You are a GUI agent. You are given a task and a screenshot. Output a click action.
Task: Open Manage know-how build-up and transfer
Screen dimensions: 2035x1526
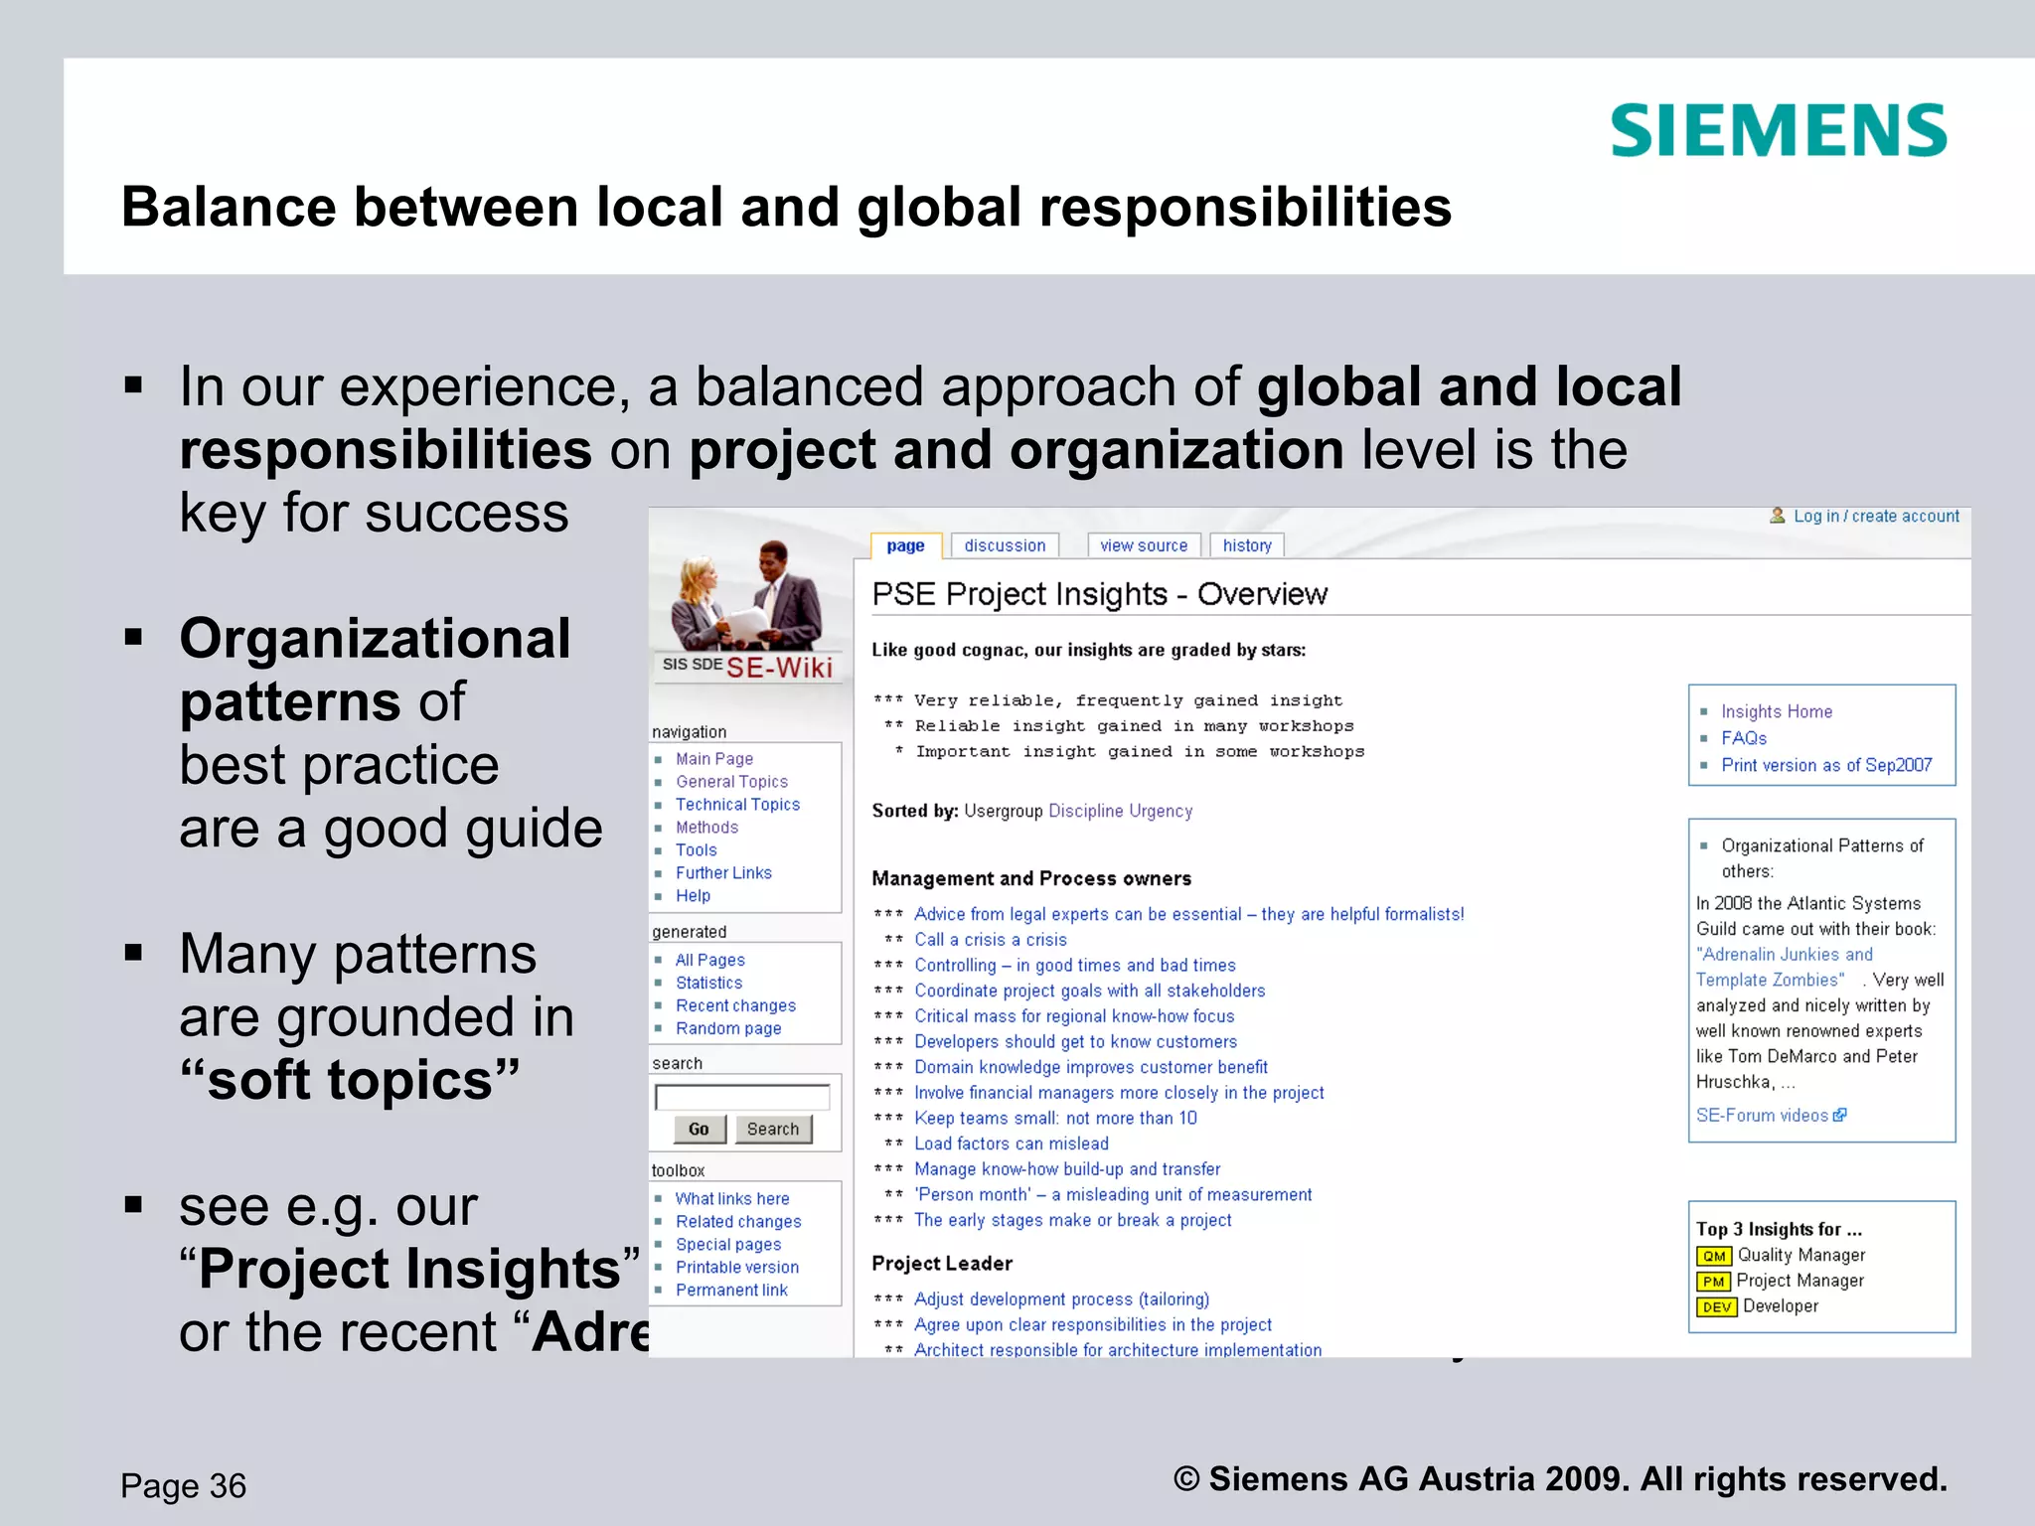1067,1169
